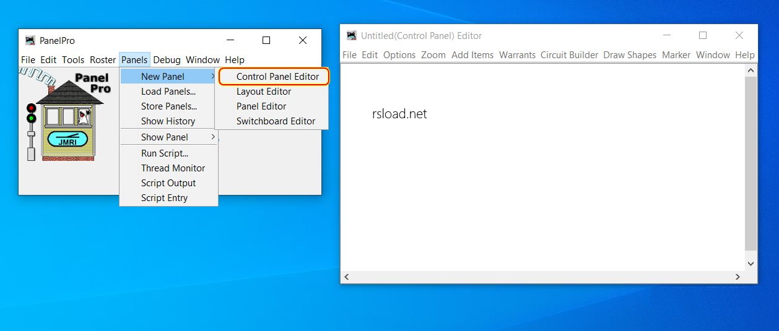Open Thread Monitor from the menu
Image resolution: width=779 pixels, height=331 pixels.
coord(173,168)
